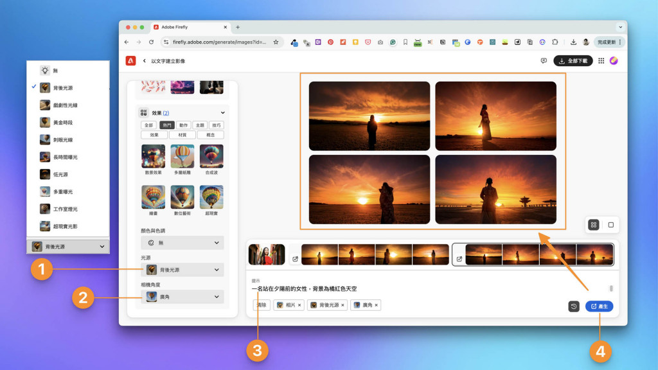Select the 熱門 effects filter
Image resolution: width=658 pixels, height=370 pixels.
point(167,125)
